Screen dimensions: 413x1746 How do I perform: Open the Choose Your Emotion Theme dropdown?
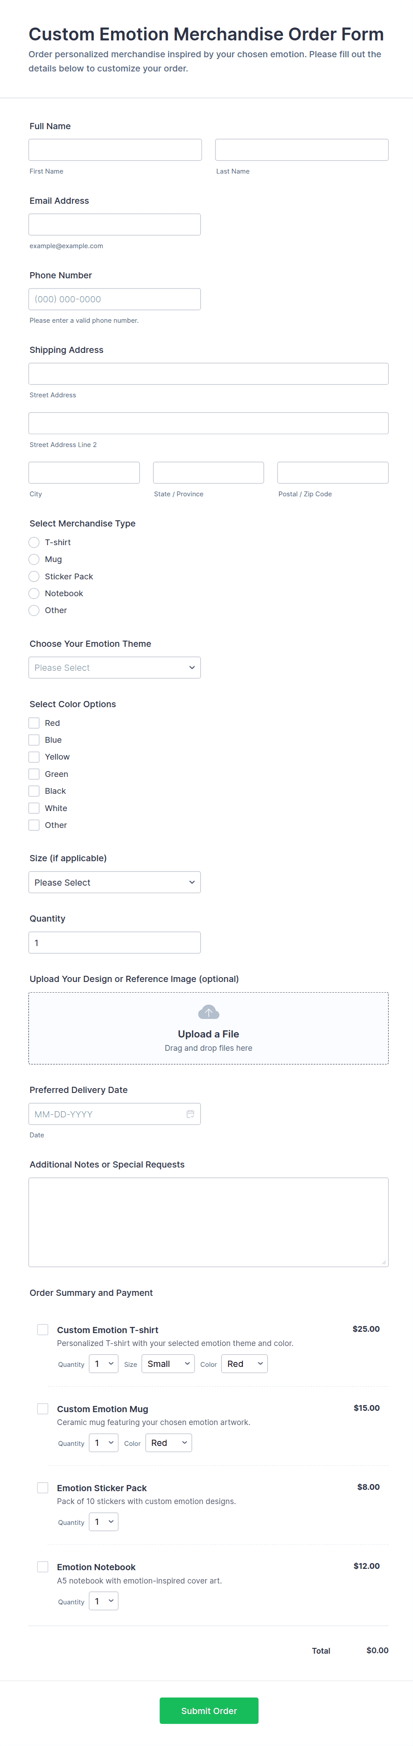(115, 668)
